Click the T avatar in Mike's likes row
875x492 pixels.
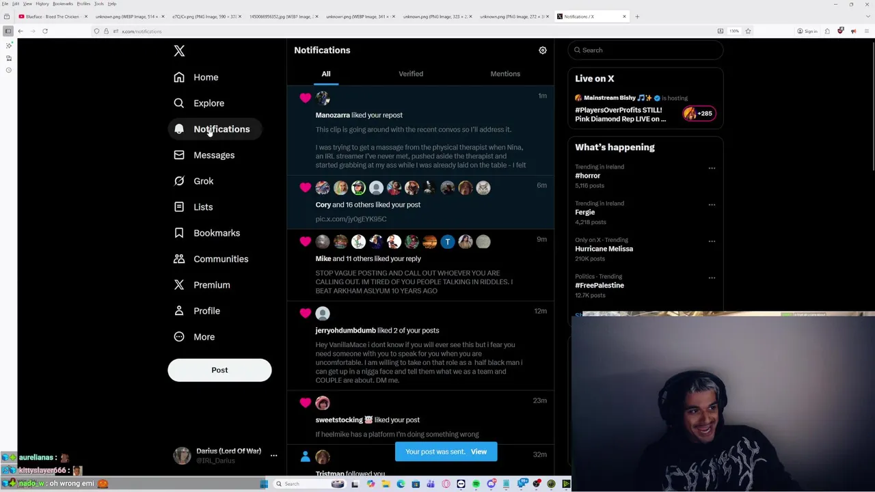(x=447, y=241)
